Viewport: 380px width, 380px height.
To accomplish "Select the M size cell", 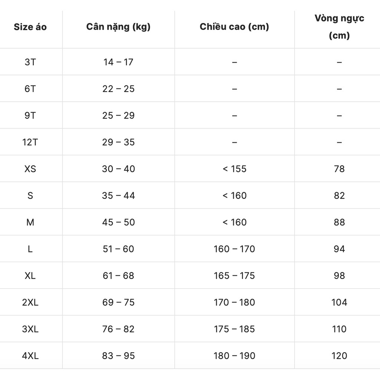I will 30,222.
